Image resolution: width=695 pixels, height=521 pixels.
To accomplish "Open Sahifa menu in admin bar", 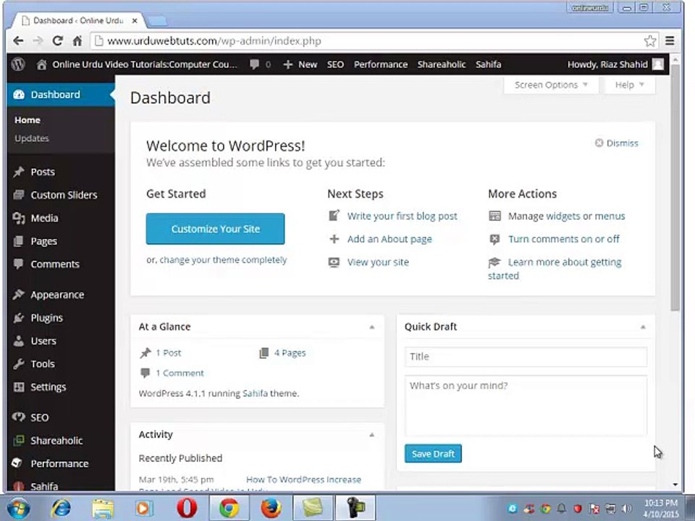I will click(488, 64).
